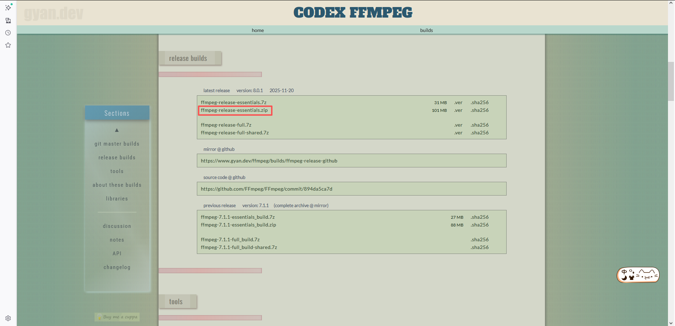The height and width of the screenshot is (326, 675).
Task: Open the AI sparkle assistant in browser sidebar
Action: [8, 7]
